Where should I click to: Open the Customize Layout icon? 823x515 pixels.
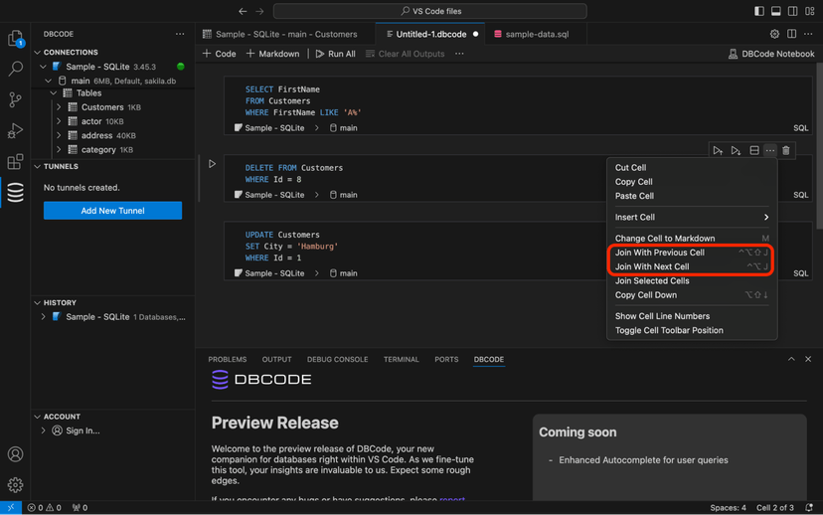809,11
